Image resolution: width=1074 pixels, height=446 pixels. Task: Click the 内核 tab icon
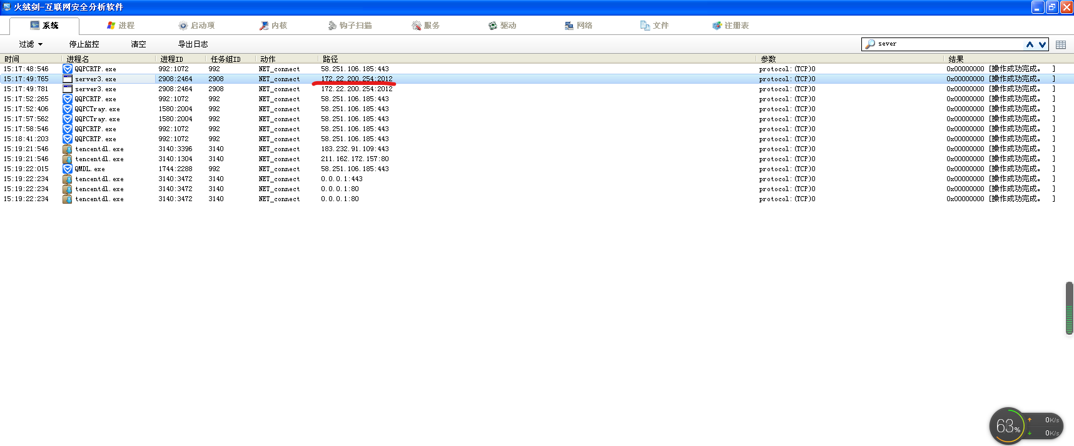point(264,26)
